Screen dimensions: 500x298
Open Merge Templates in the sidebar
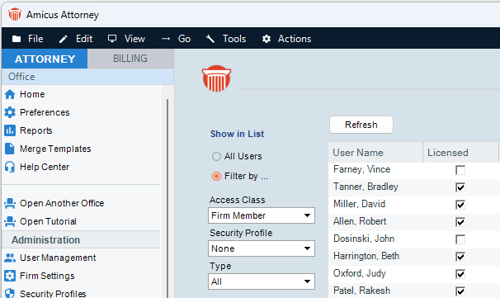[55, 149]
